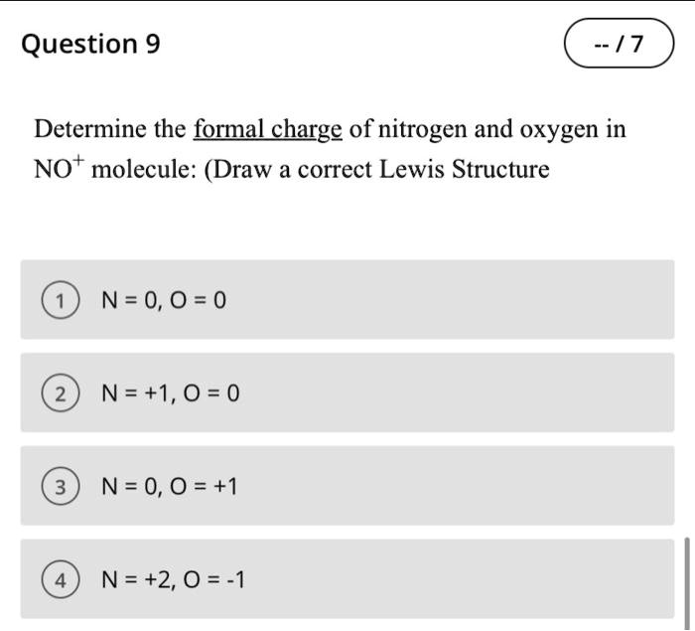Screen dimensions: 695x631
Task: Pick answer text N = 0, O = +1
Action: click(x=171, y=487)
